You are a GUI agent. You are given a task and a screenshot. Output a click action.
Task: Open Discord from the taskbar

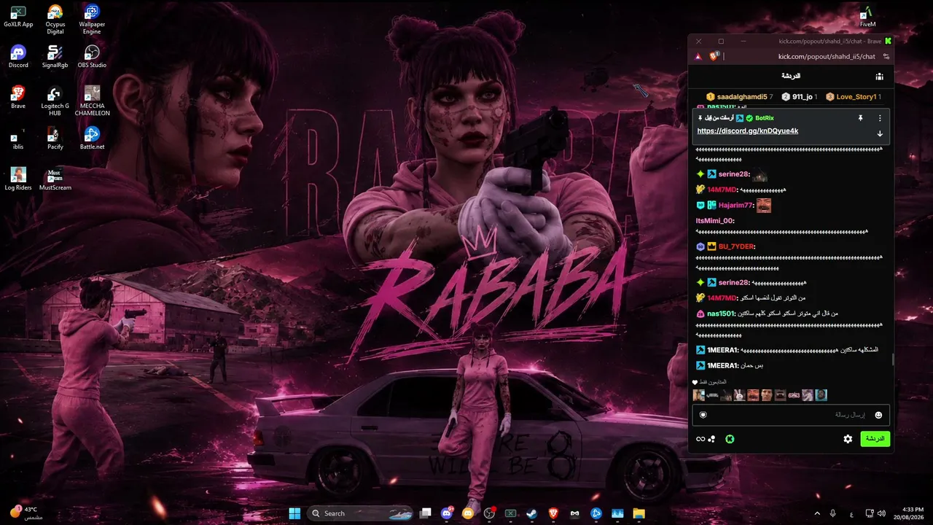tap(447, 513)
